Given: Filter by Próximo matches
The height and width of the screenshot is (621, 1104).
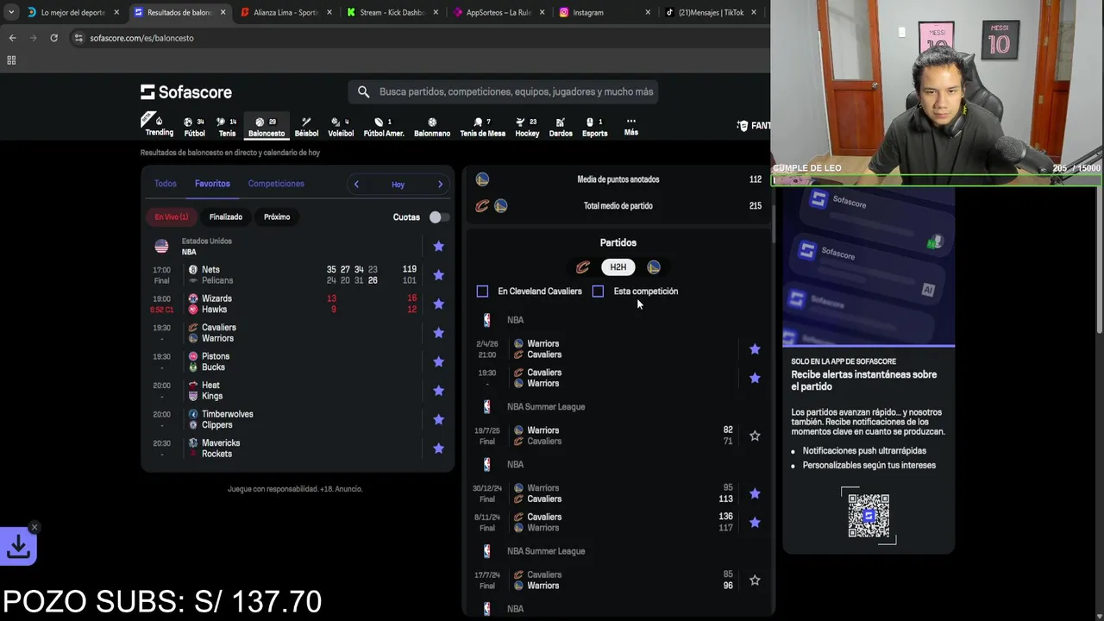Looking at the screenshot, I should point(277,217).
